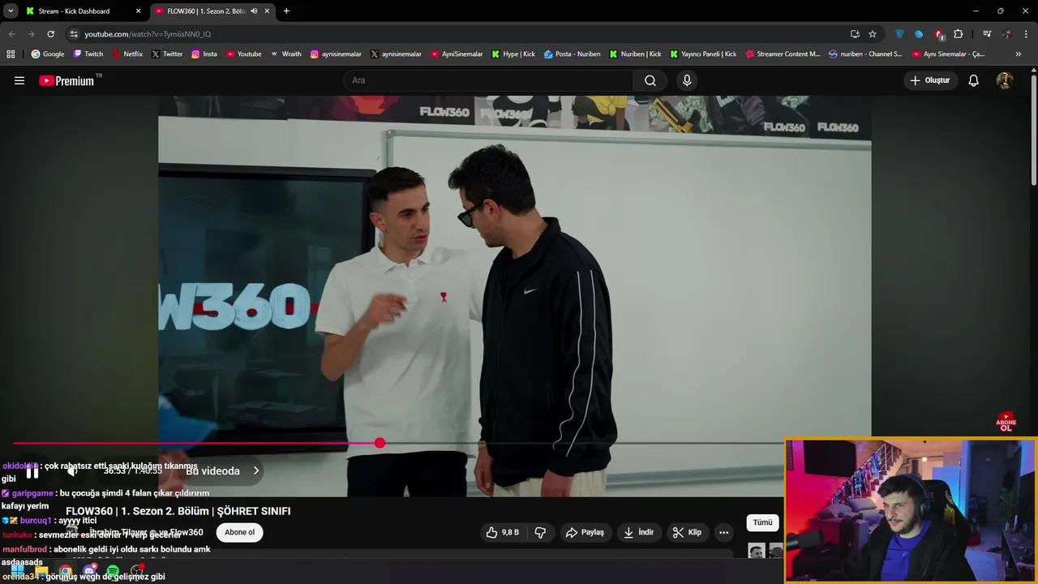Image resolution: width=1038 pixels, height=584 pixels.
Task: Expand the 'Bu videoda' chapters chevron
Action: pos(256,470)
